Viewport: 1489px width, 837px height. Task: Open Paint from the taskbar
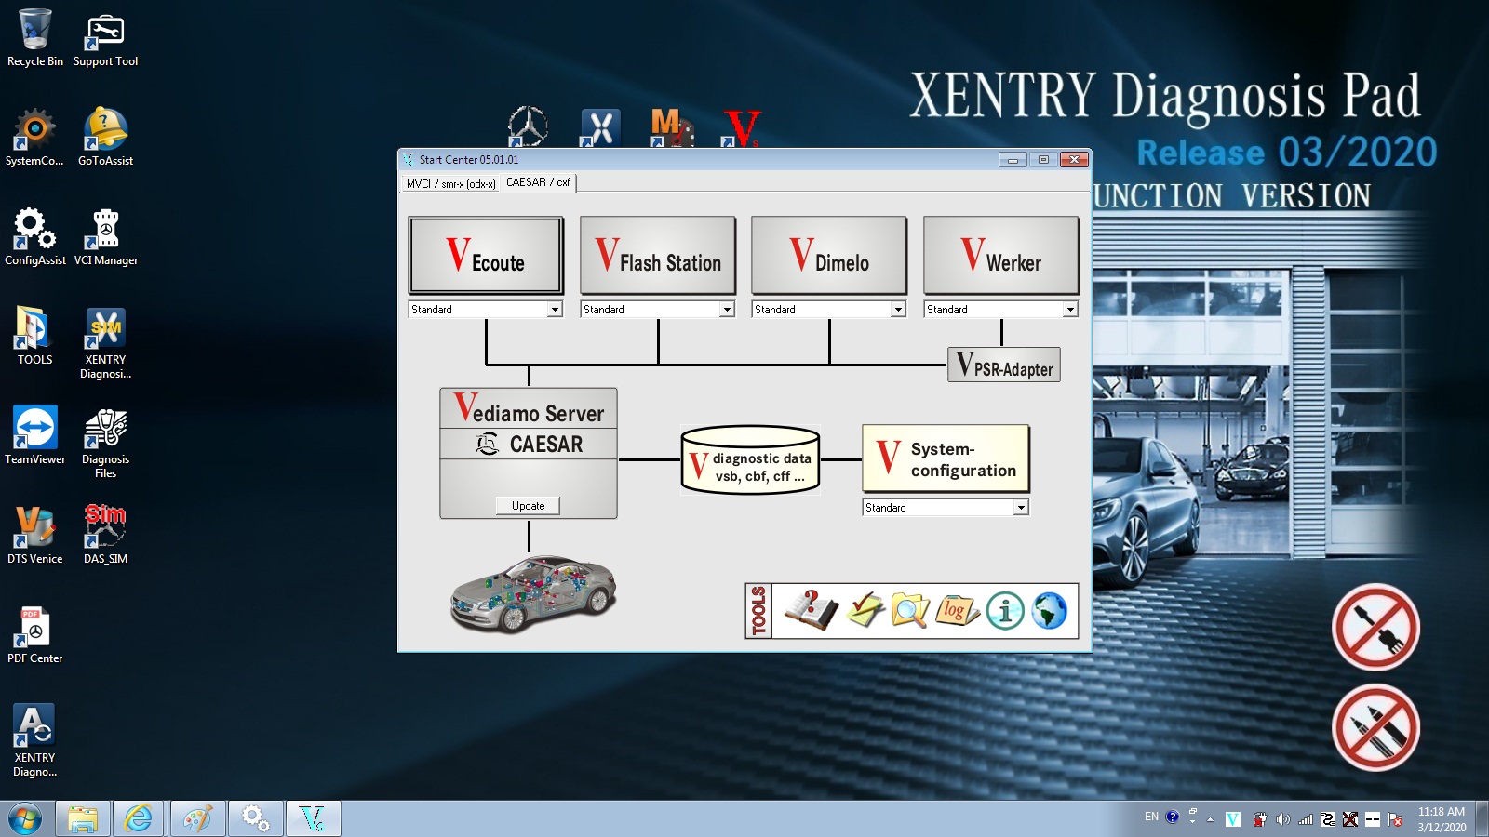[x=197, y=818]
